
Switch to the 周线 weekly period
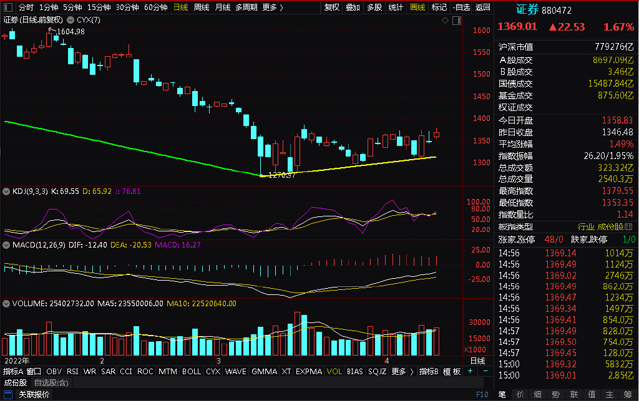pyautogui.click(x=202, y=7)
